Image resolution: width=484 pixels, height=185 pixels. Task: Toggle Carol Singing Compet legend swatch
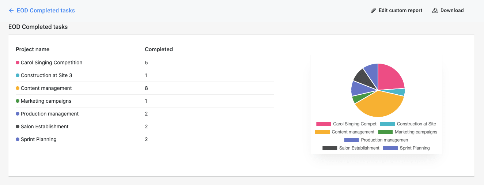tap(324, 124)
